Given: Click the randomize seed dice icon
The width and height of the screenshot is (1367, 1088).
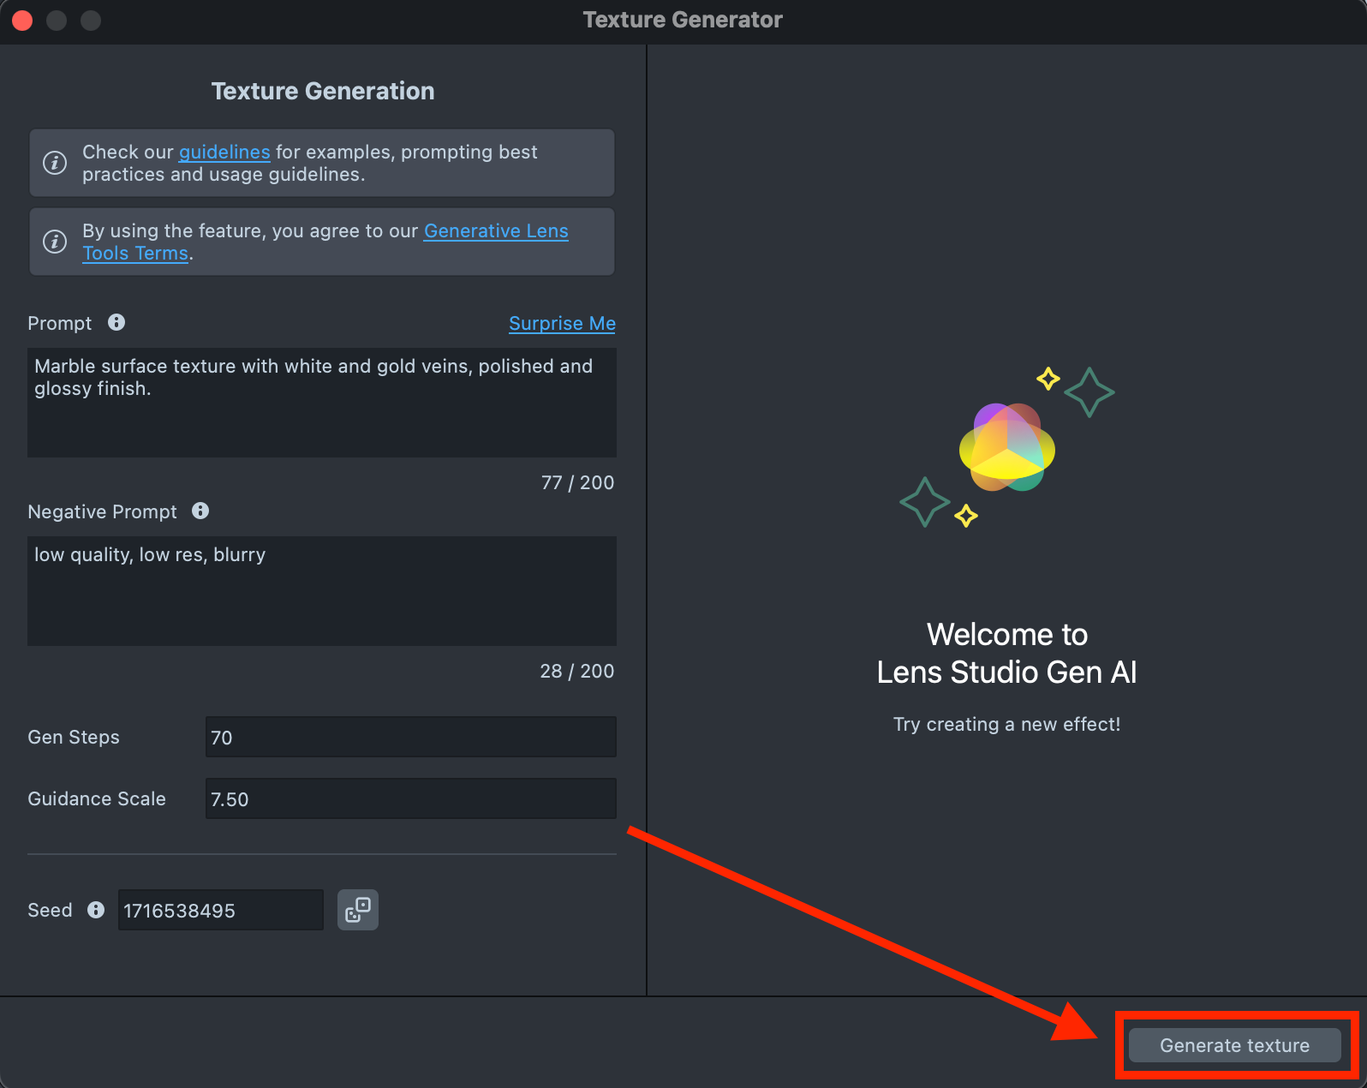Looking at the screenshot, I should pyautogui.click(x=357, y=910).
